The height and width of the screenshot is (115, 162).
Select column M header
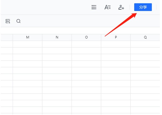pyautogui.click(x=28, y=37)
